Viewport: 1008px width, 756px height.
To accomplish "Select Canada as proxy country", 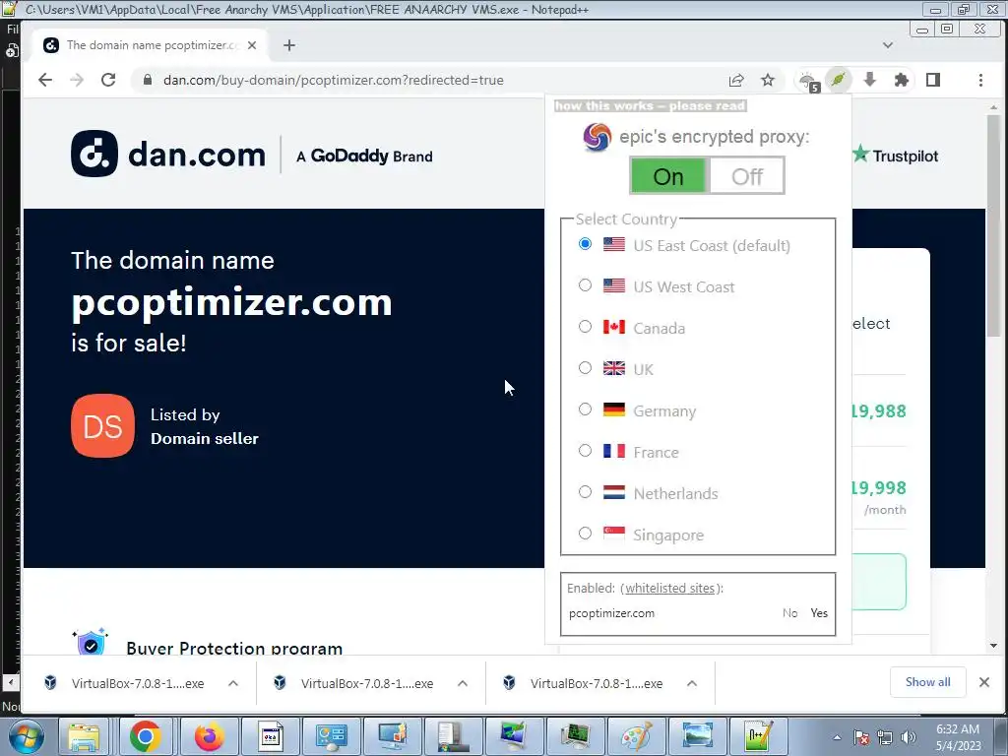I will 585,327.
